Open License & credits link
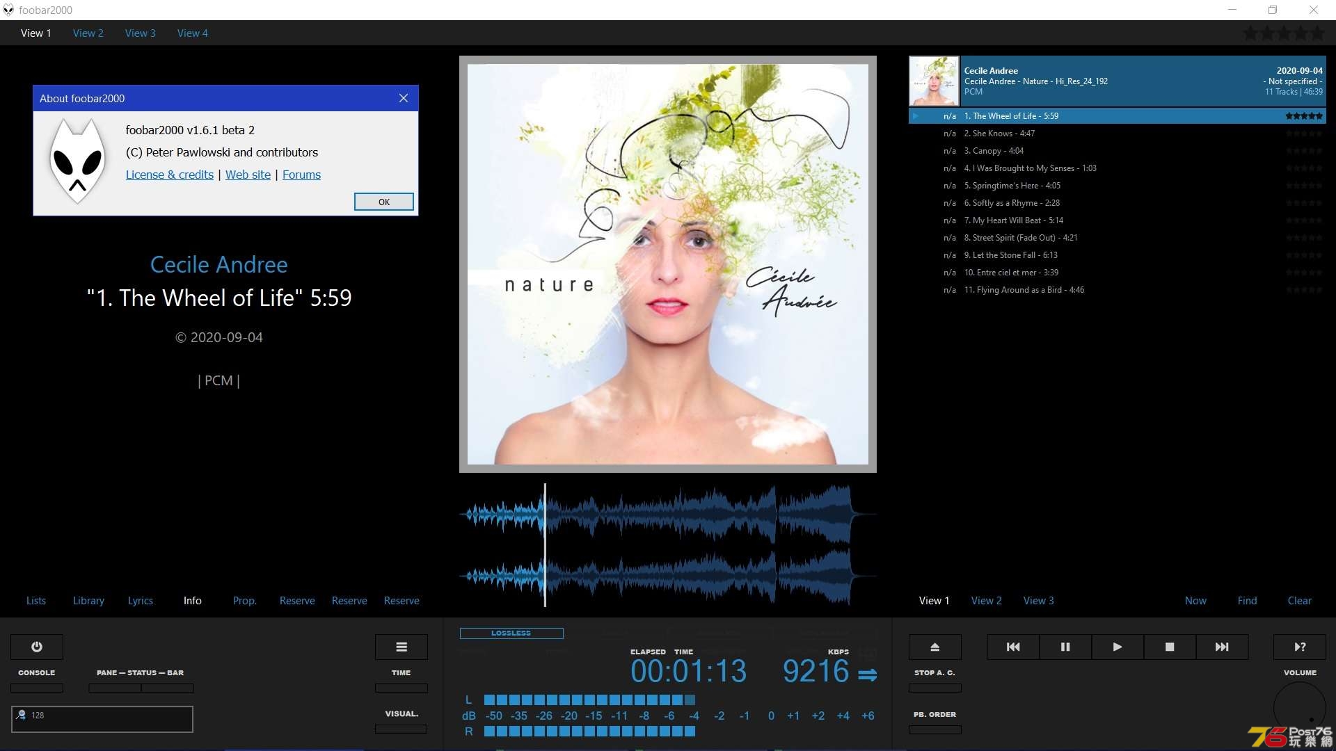 coord(170,175)
